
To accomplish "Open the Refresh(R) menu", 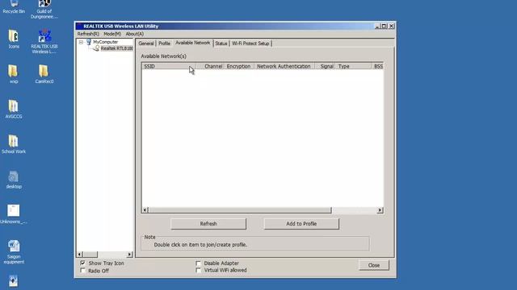I will point(88,34).
